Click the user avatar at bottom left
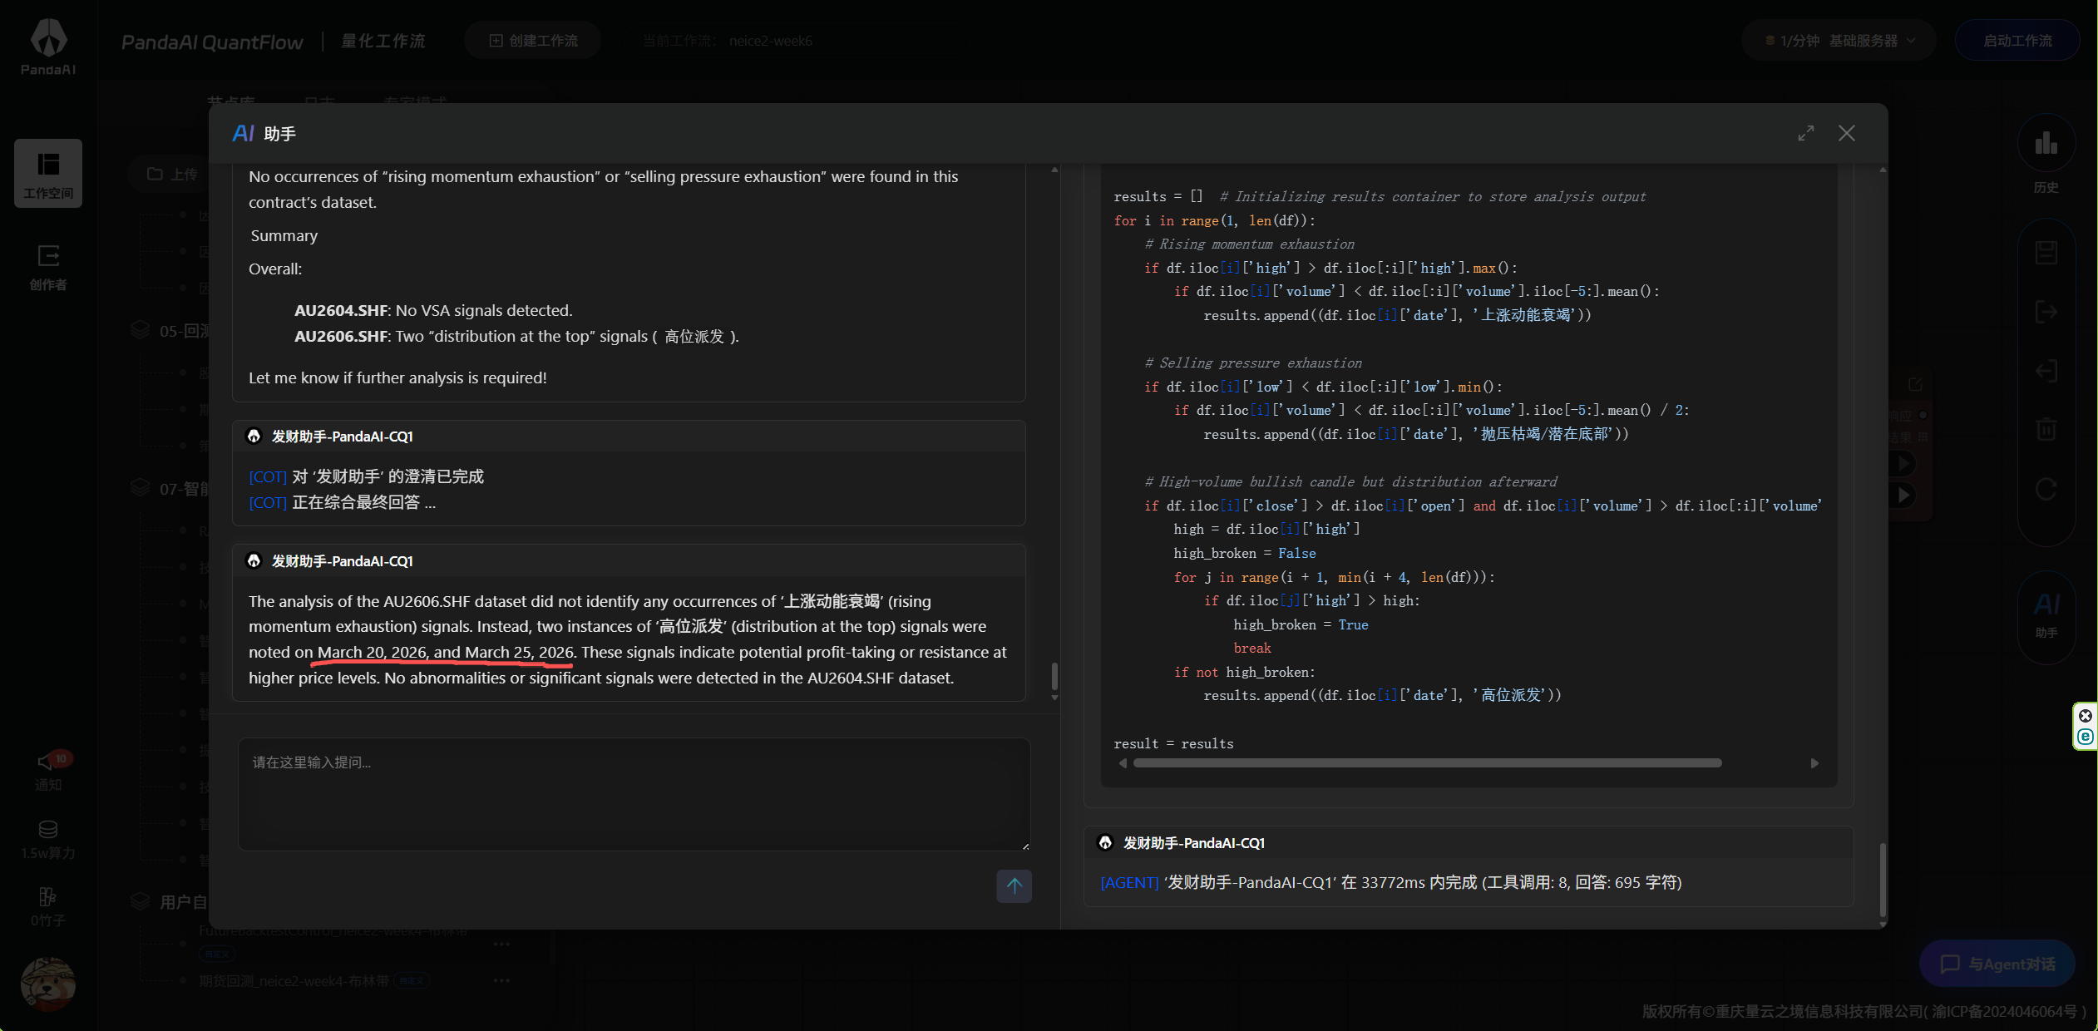This screenshot has width=2098, height=1031. coord(48,984)
